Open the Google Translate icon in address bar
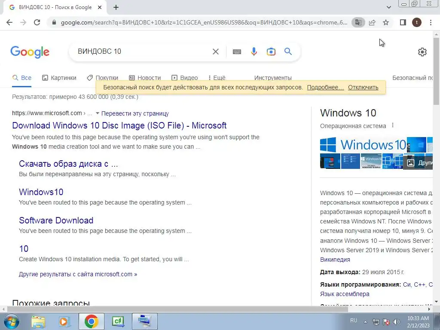This screenshot has height=330, width=440. pos(358,22)
